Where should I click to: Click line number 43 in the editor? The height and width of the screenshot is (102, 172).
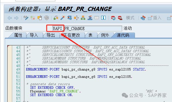point(18,47)
